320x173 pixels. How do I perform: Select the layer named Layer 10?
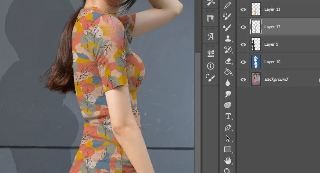[272, 62]
